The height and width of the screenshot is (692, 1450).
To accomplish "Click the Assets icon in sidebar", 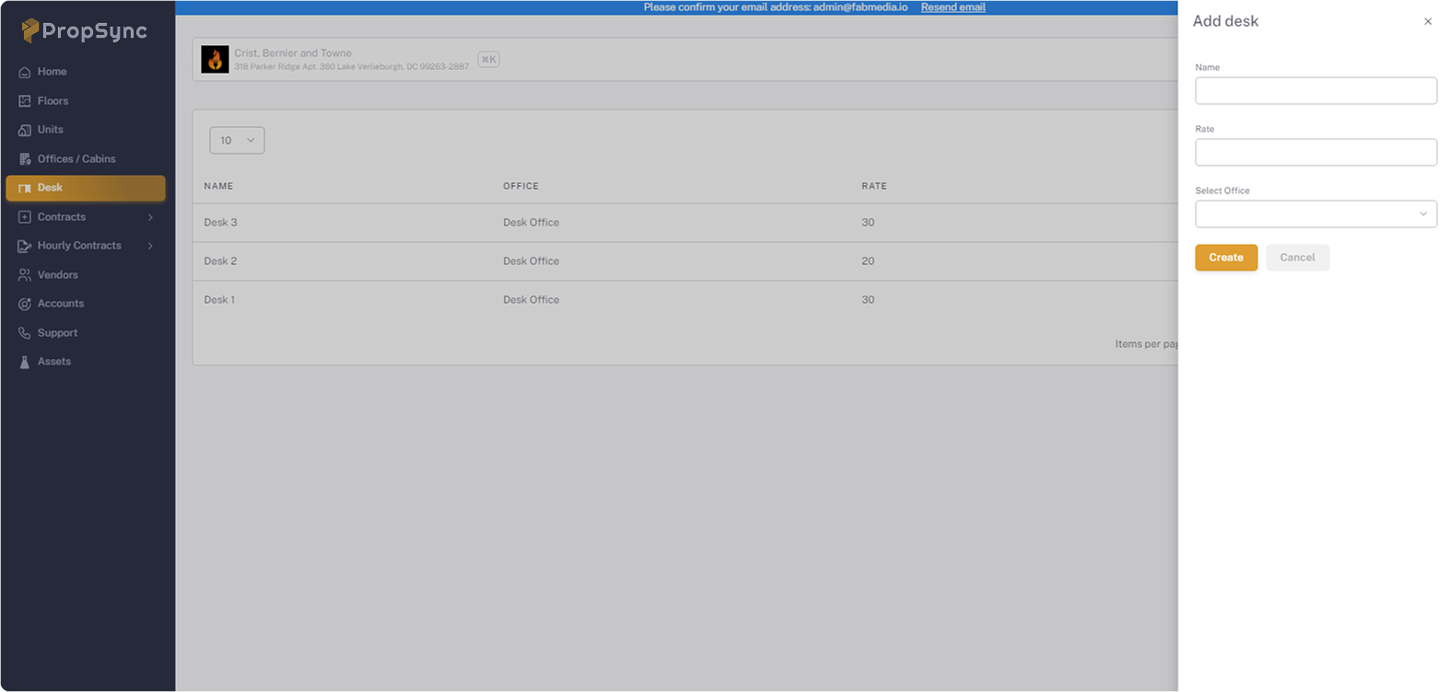I will pyautogui.click(x=25, y=362).
